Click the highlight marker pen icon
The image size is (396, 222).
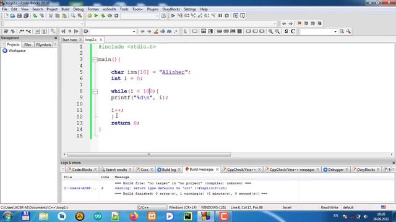pos(156,31)
